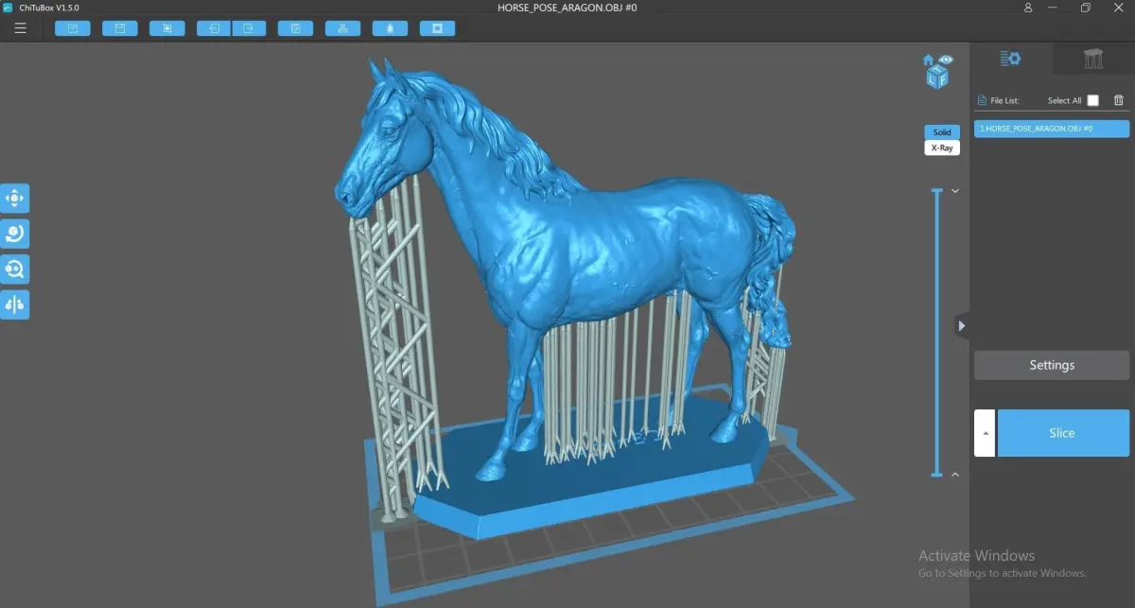Step layer slider down with top chevron
This screenshot has height=608, width=1135.
click(x=954, y=191)
